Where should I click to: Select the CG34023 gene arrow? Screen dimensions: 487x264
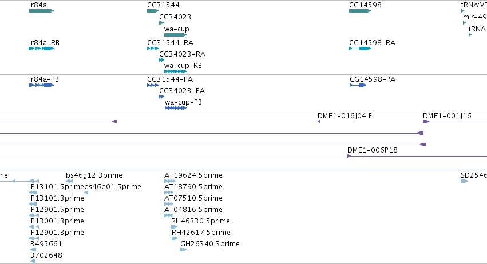tap(161, 23)
